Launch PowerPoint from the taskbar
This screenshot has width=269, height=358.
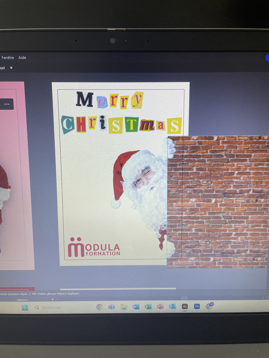tap(160, 307)
